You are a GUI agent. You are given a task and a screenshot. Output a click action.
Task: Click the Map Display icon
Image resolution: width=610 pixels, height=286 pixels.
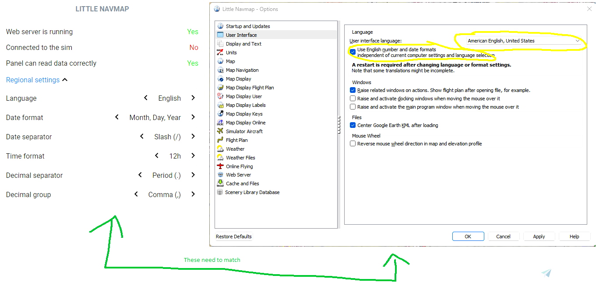click(x=220, y=79)
